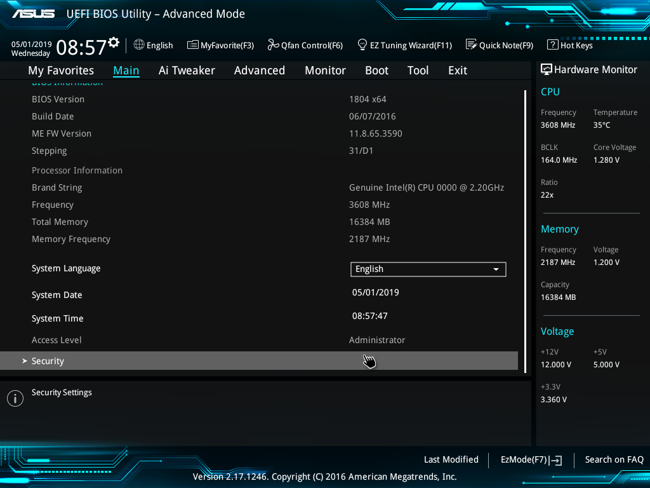Click the Administrator access level value

(377, 341)
